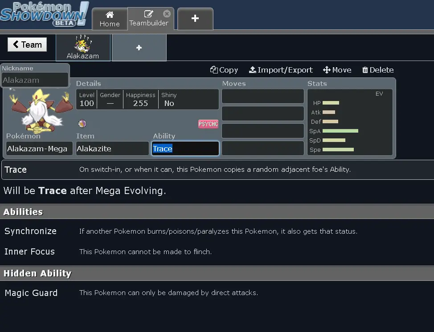The image size is (434, 332).
Task: Select the Alakazam team member tab
Action: [83, 48]
